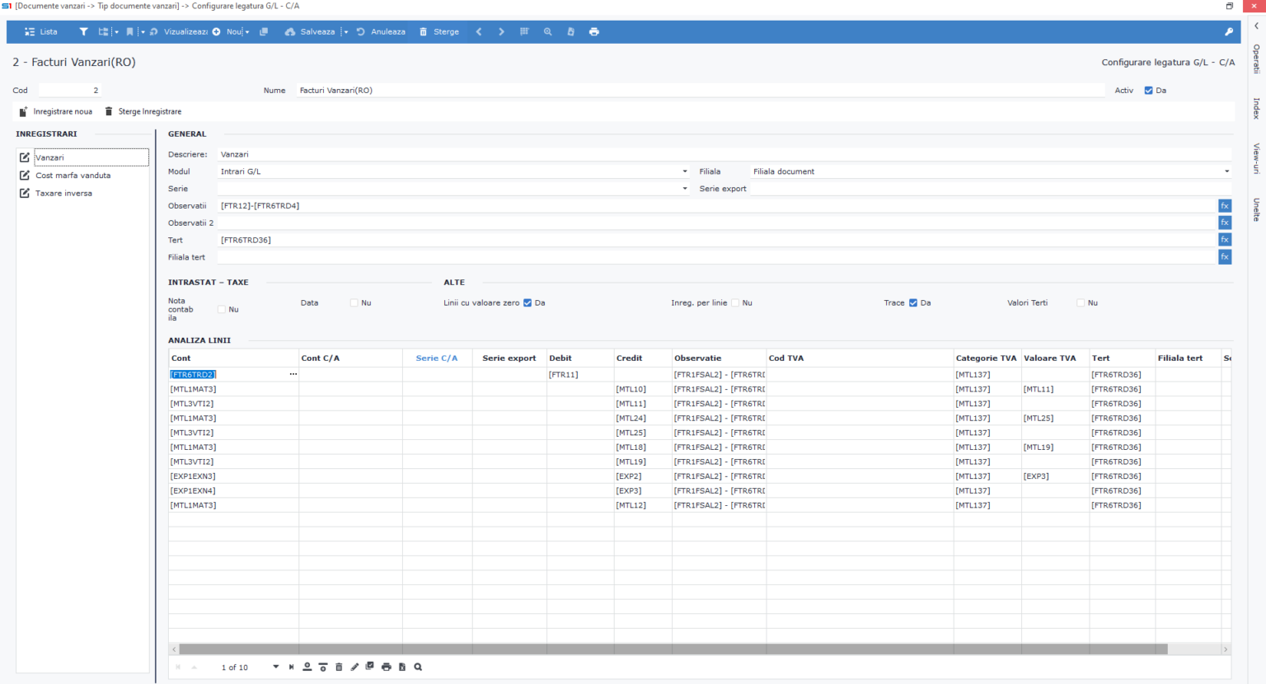Open the Salveaza dropdown arrow

coord(345,32)
